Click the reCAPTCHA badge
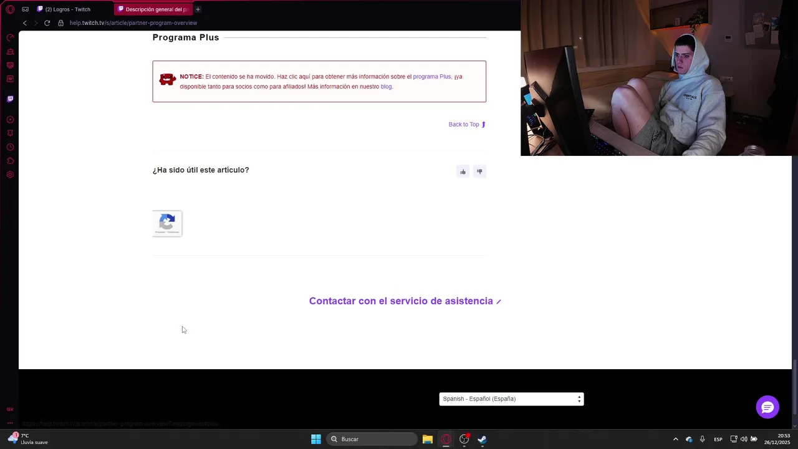This screenshot has height=449, width=798. [167, 223]
